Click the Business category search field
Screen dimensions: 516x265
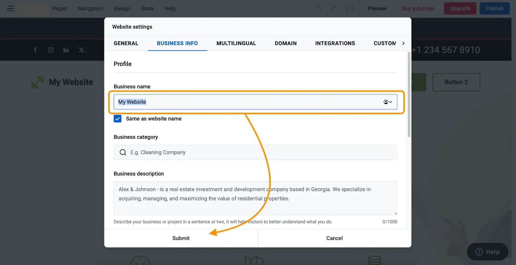[255, 152]
